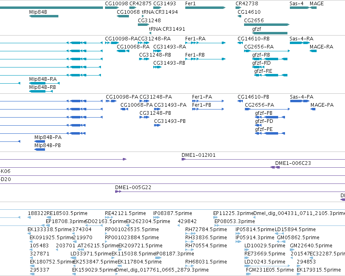Image resolution: width=345 pixels, height=276 pixels.
Task: Select BAC clone DME1-005G22
Action: click(x=133, y=188)
